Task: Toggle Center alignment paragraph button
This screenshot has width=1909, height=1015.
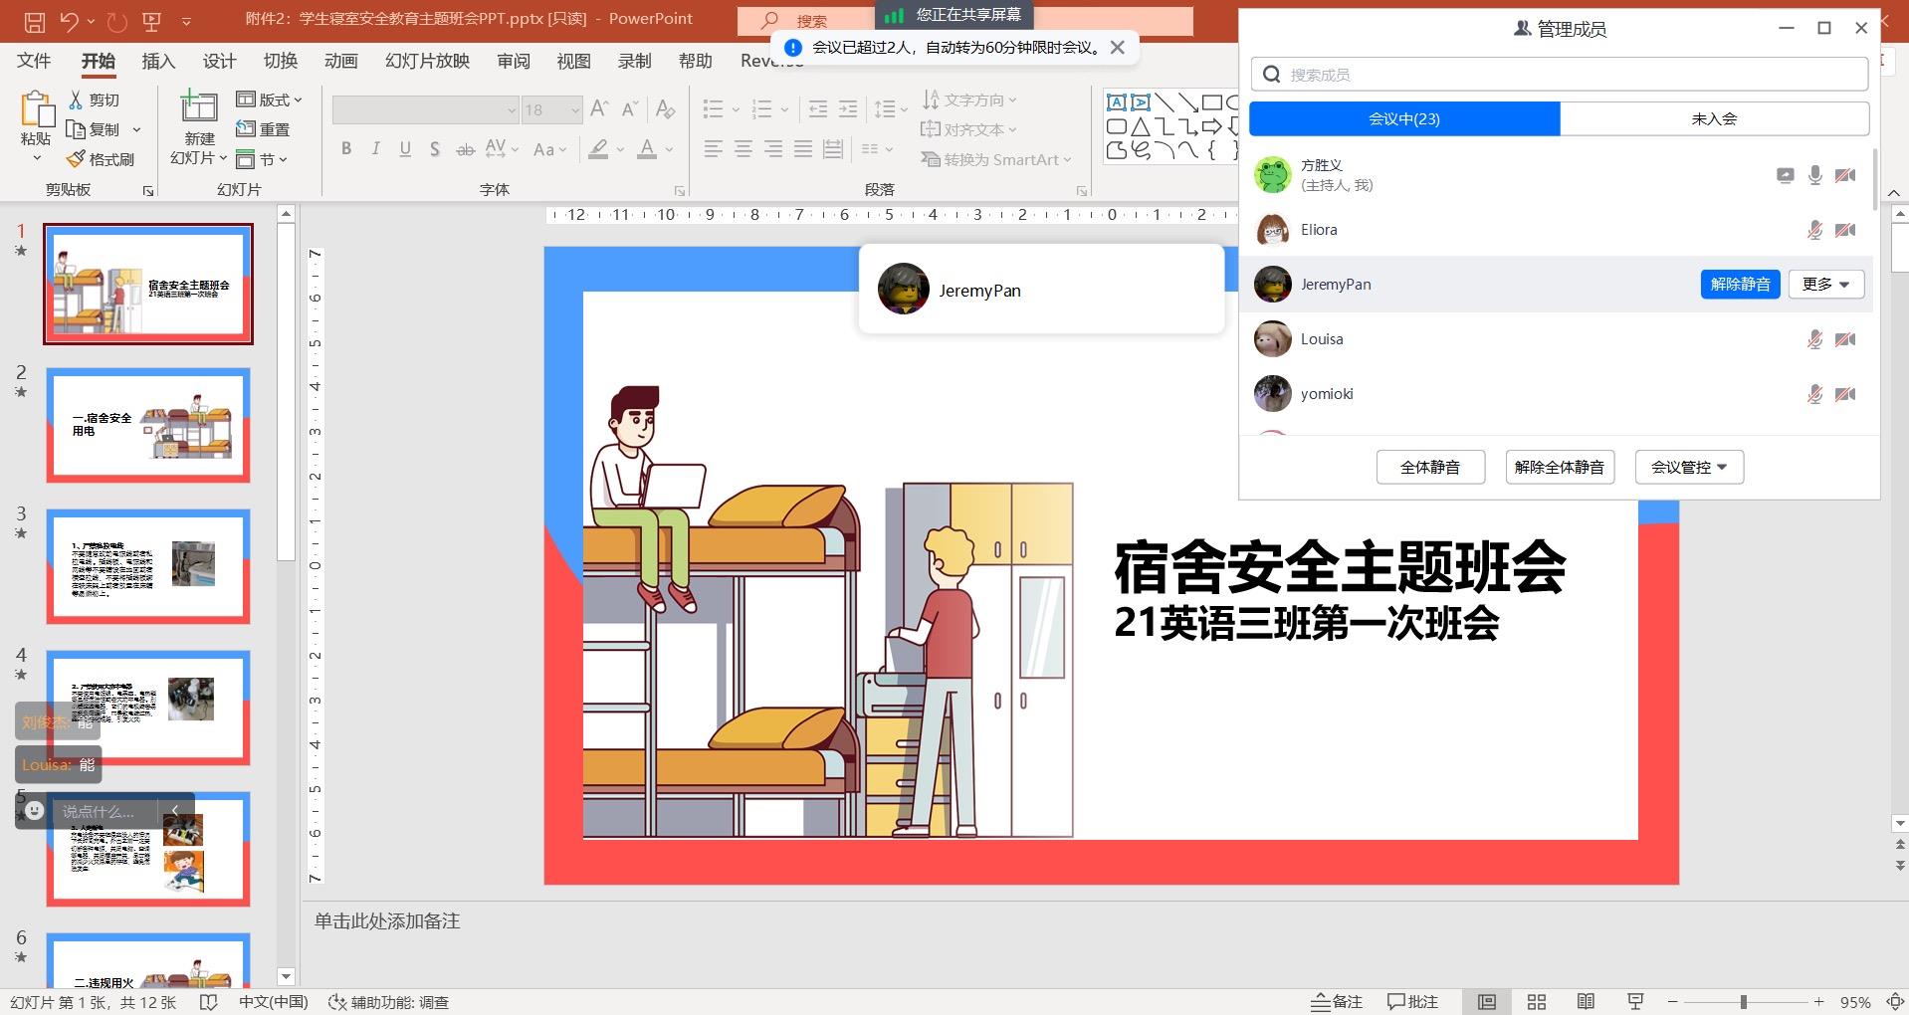Action: click(742, 149)
